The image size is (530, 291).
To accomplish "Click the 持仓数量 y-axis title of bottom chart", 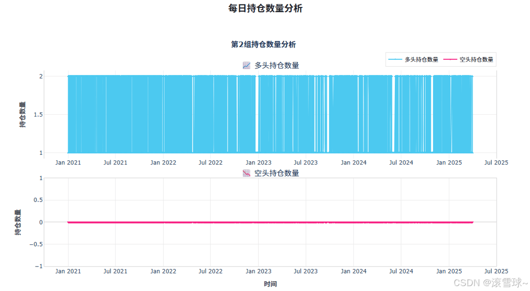I will [18, 222].
